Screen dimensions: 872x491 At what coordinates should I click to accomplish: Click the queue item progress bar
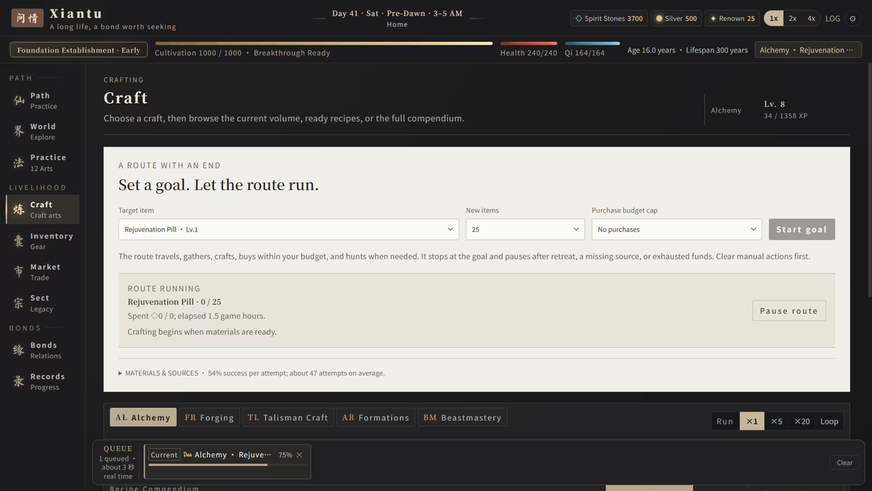click(x=227, y=465)
